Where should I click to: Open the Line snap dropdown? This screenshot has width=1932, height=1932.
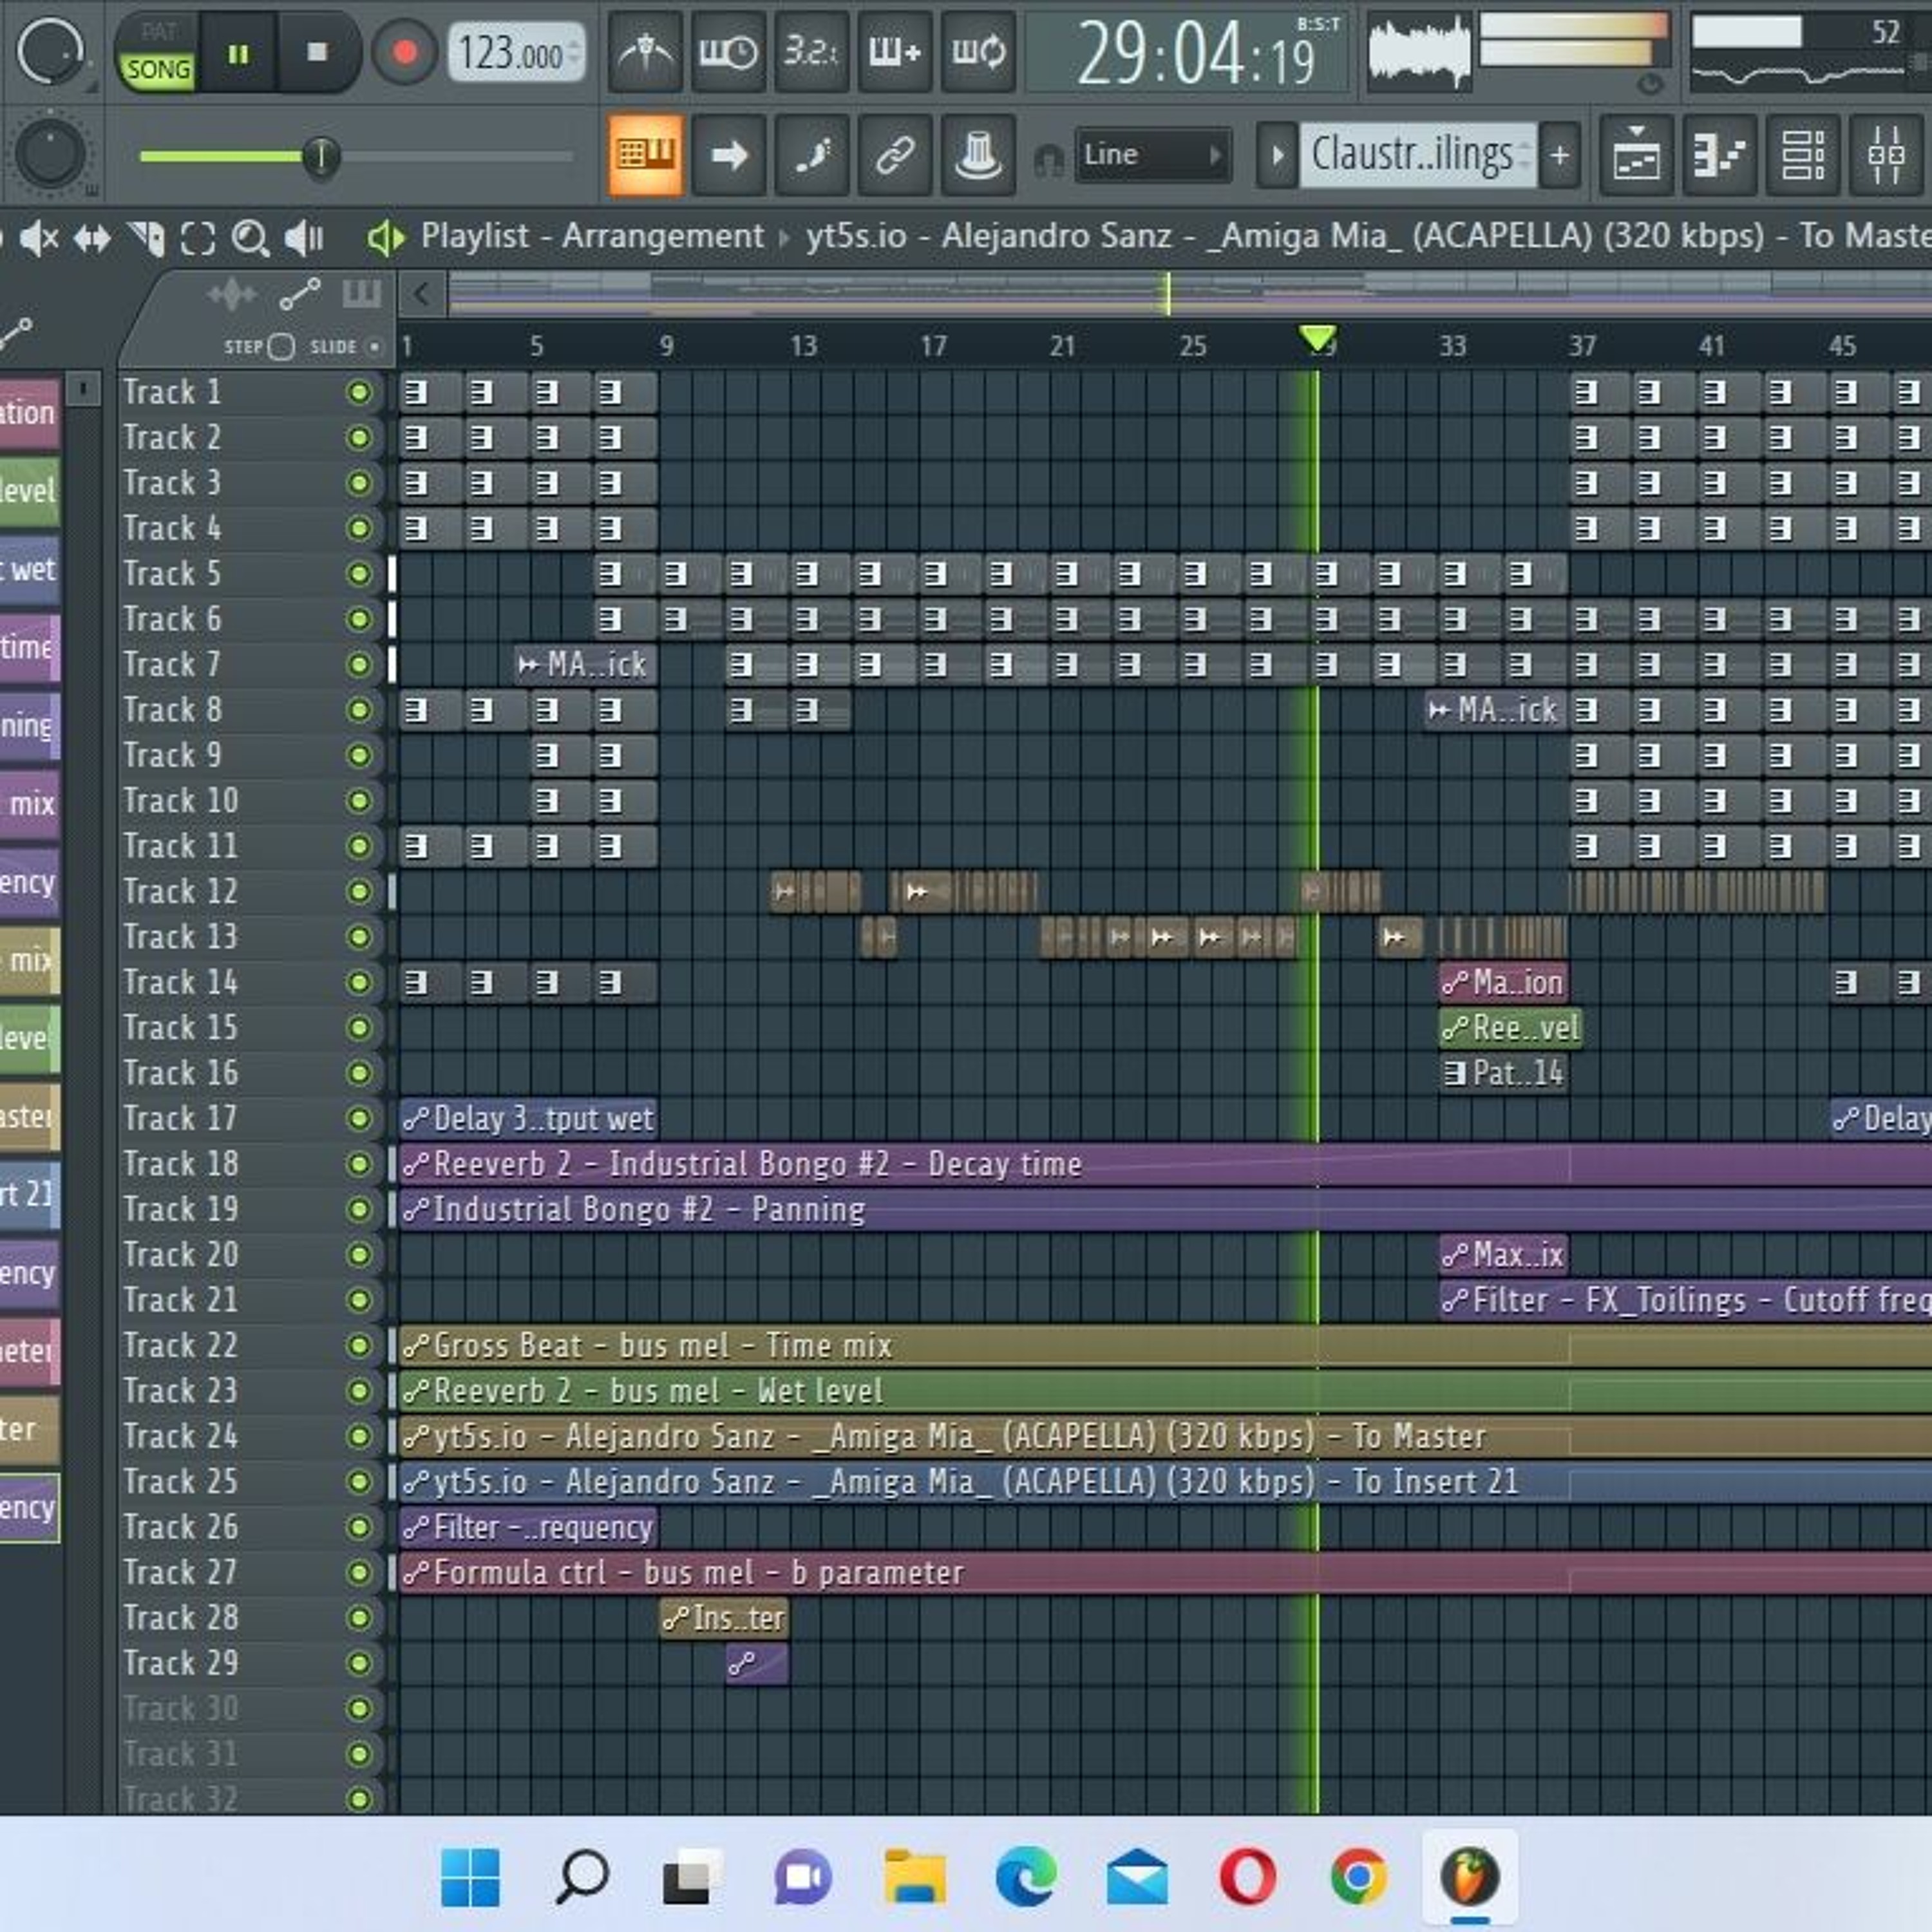pyautogui.click(x=1152, y=155)
